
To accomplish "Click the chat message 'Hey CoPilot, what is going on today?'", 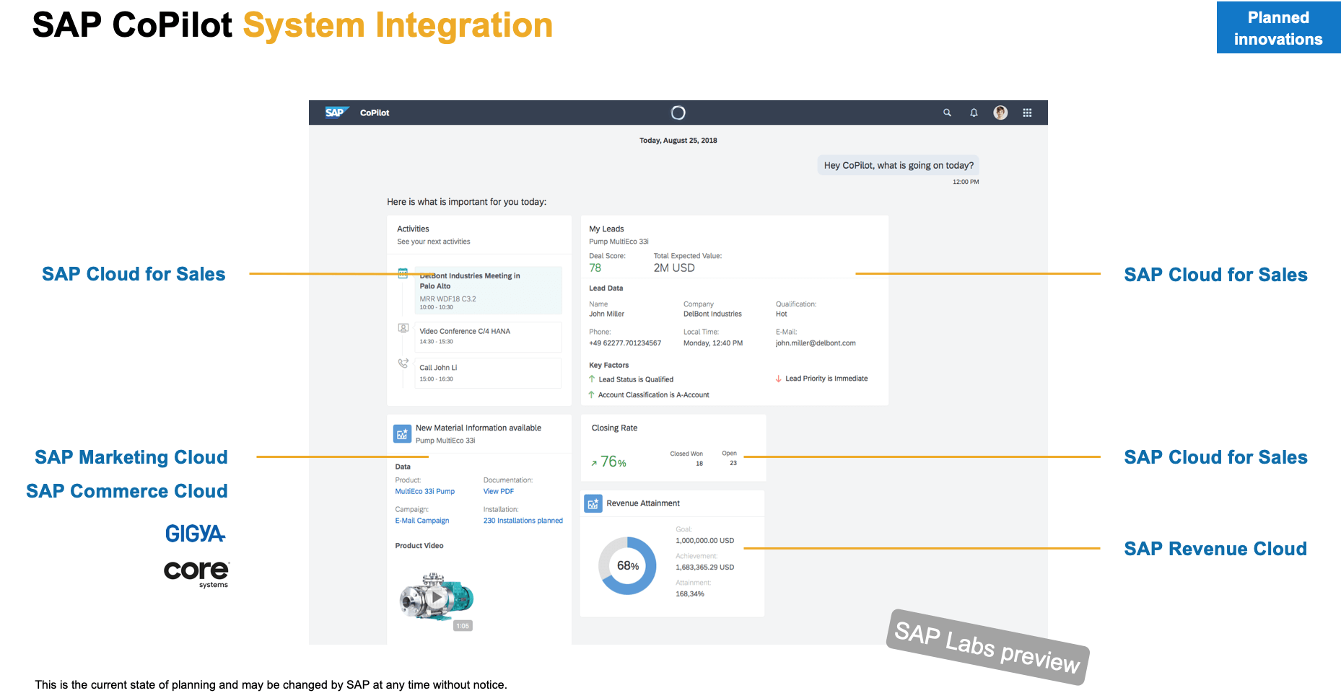I will [899, 165].
